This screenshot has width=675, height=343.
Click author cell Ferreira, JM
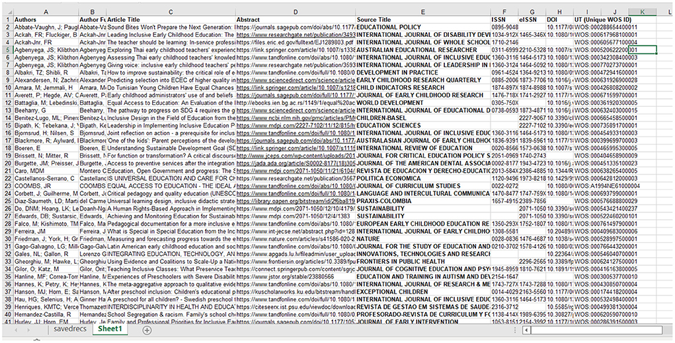[46, 232]
